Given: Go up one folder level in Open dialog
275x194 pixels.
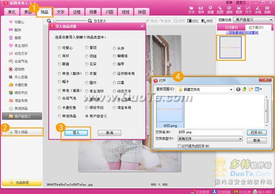Looking at the screenshot, I should coord(245,89).
